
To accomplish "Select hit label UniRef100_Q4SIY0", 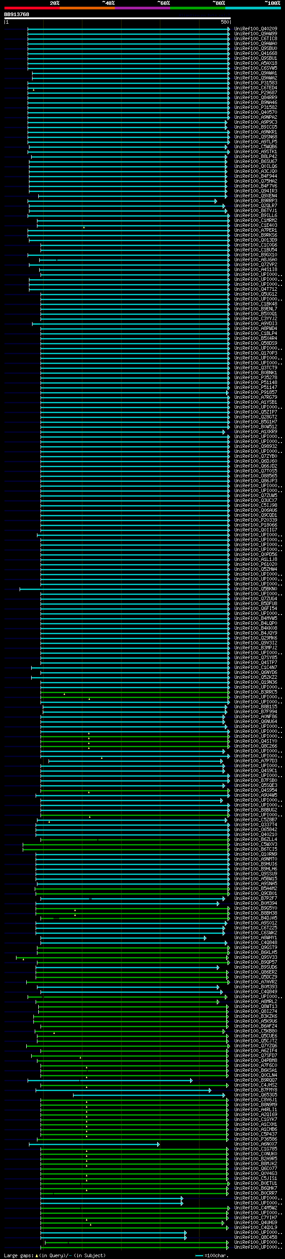I will pos(256,741).
